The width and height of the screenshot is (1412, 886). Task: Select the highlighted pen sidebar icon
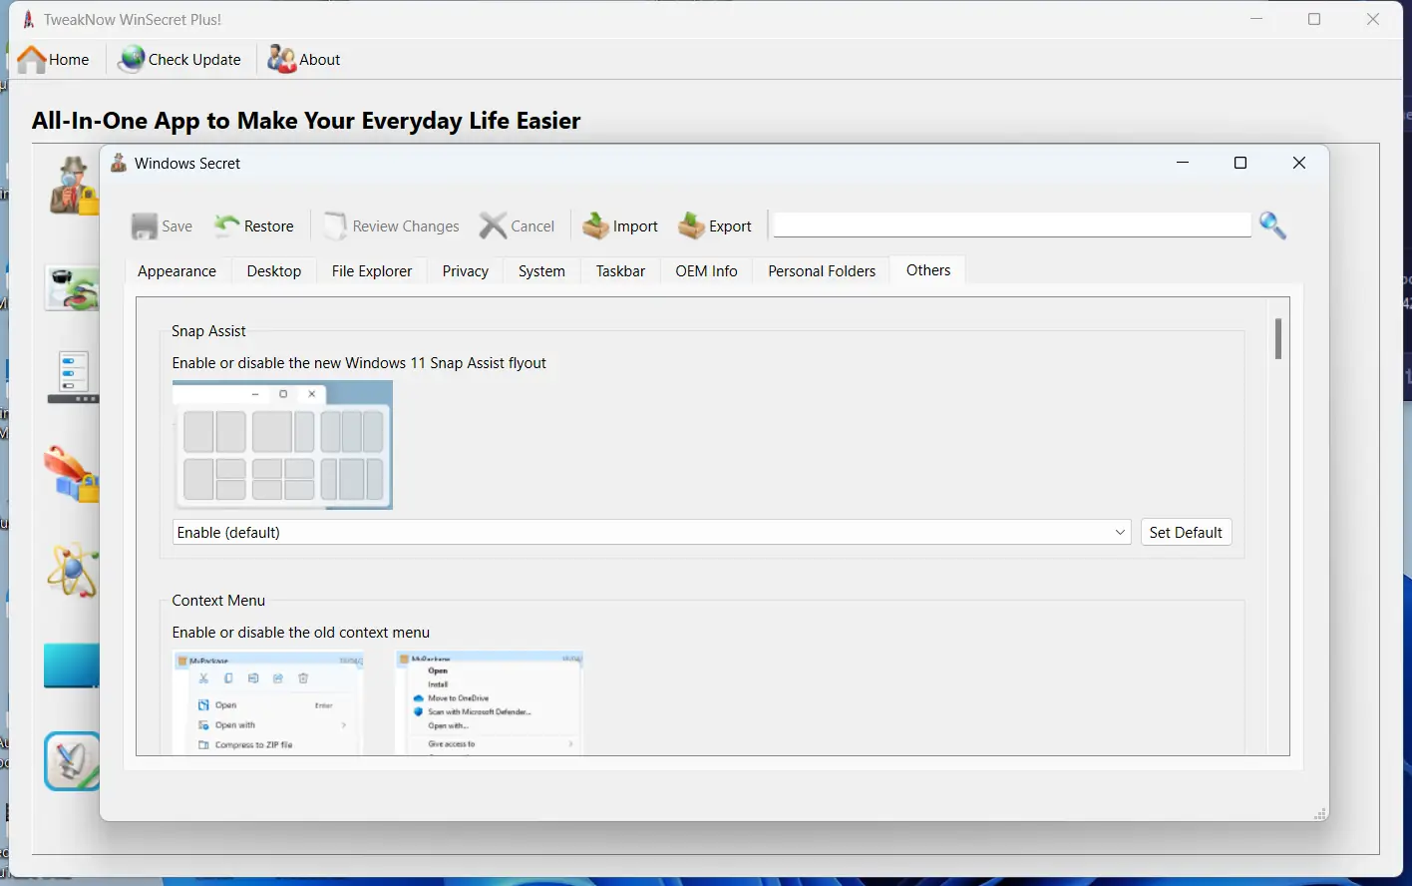tap(72, 761)
